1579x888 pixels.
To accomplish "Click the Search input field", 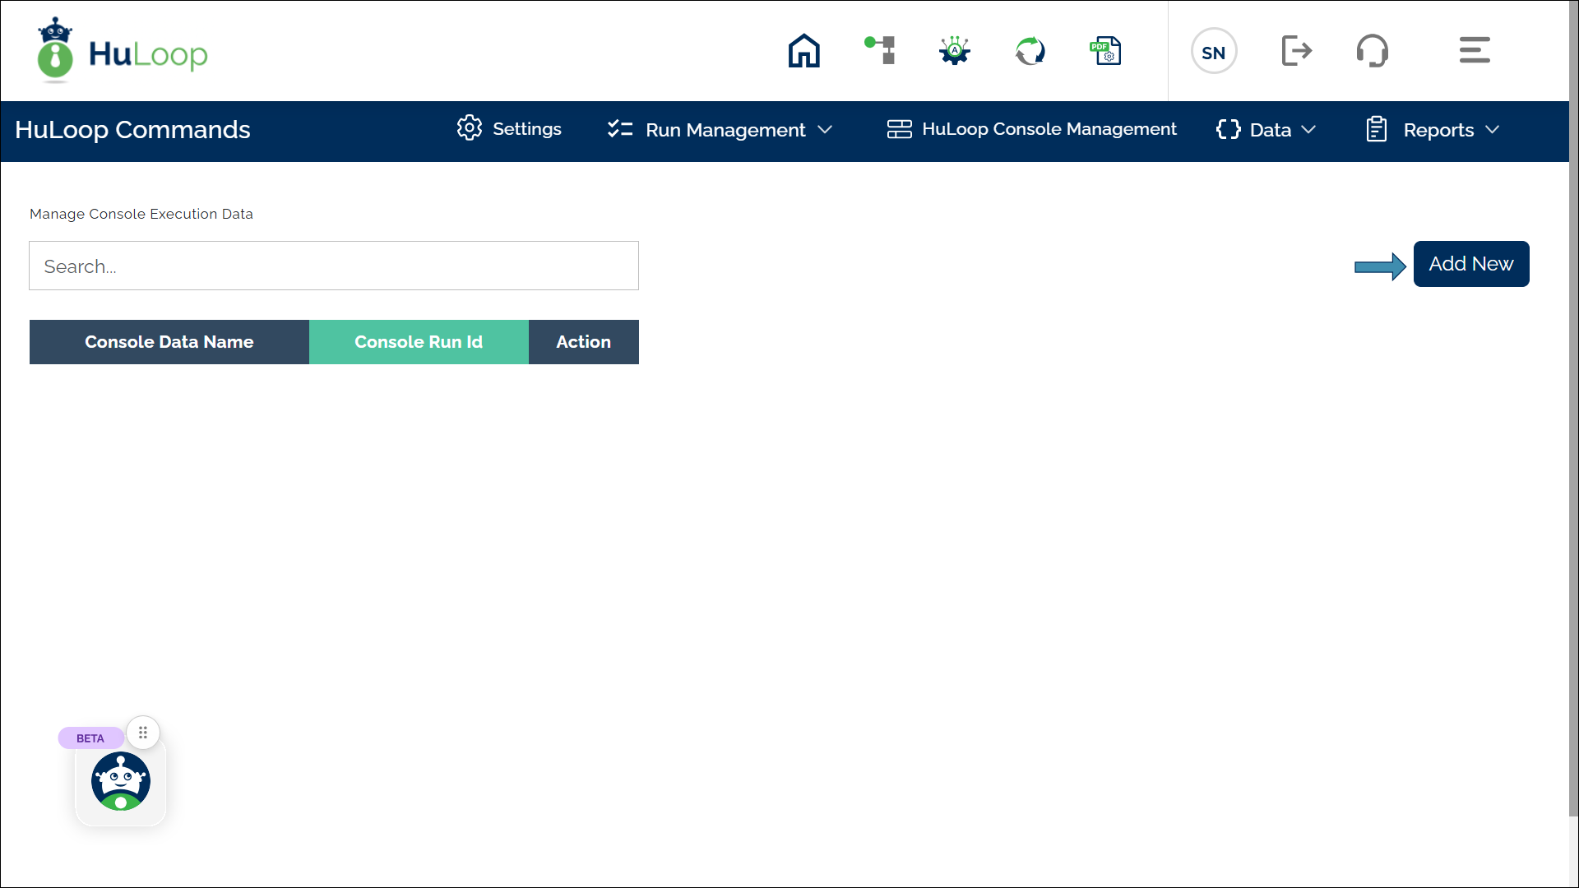I will point(333,266).
